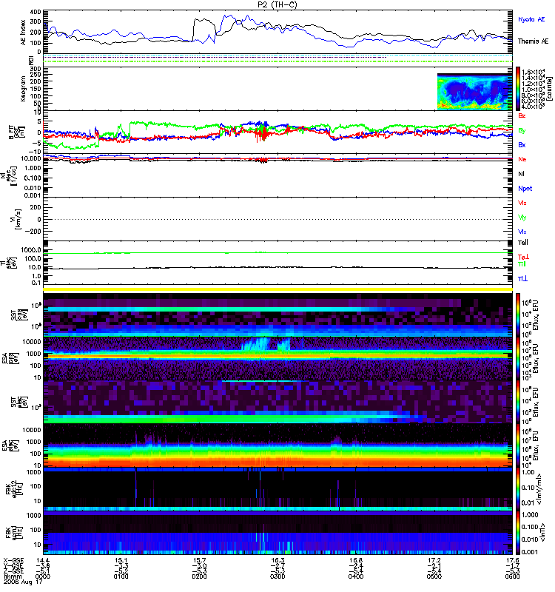Click the 0300 time tick label
Image resolution: width=555 pixels, height=592 pixels.
277,576
